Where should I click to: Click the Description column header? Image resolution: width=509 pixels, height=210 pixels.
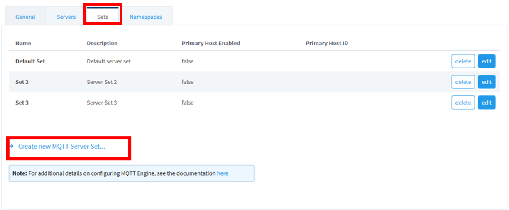click(102, 43)
